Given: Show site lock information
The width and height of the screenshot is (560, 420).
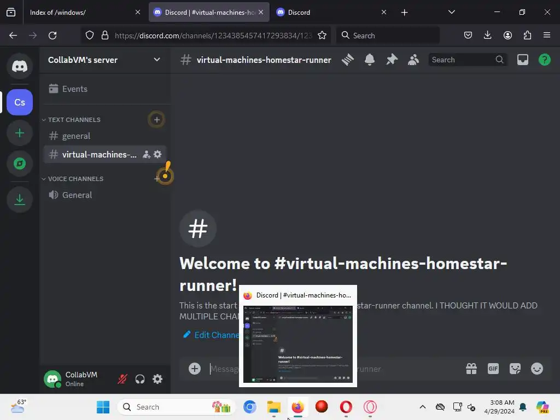Looking at the screenshot, I should pyautogui.click(x=104, y=36).
